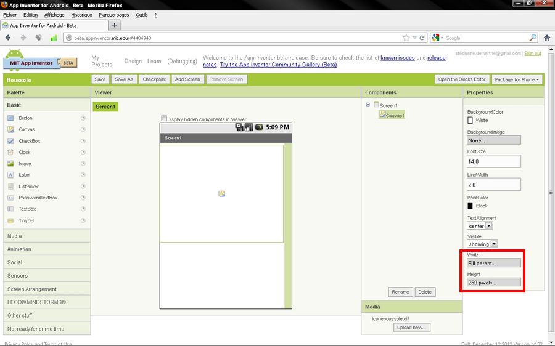
Task: Open the Historique menu
Action: click(81, 15)
